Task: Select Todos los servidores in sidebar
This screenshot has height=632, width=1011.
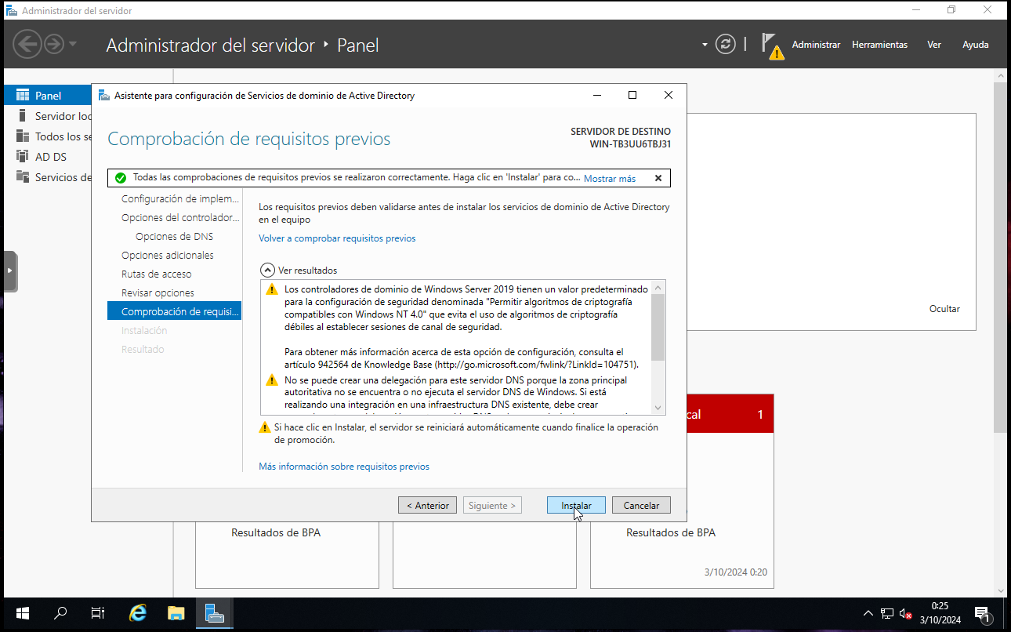Action: [48, 136]
